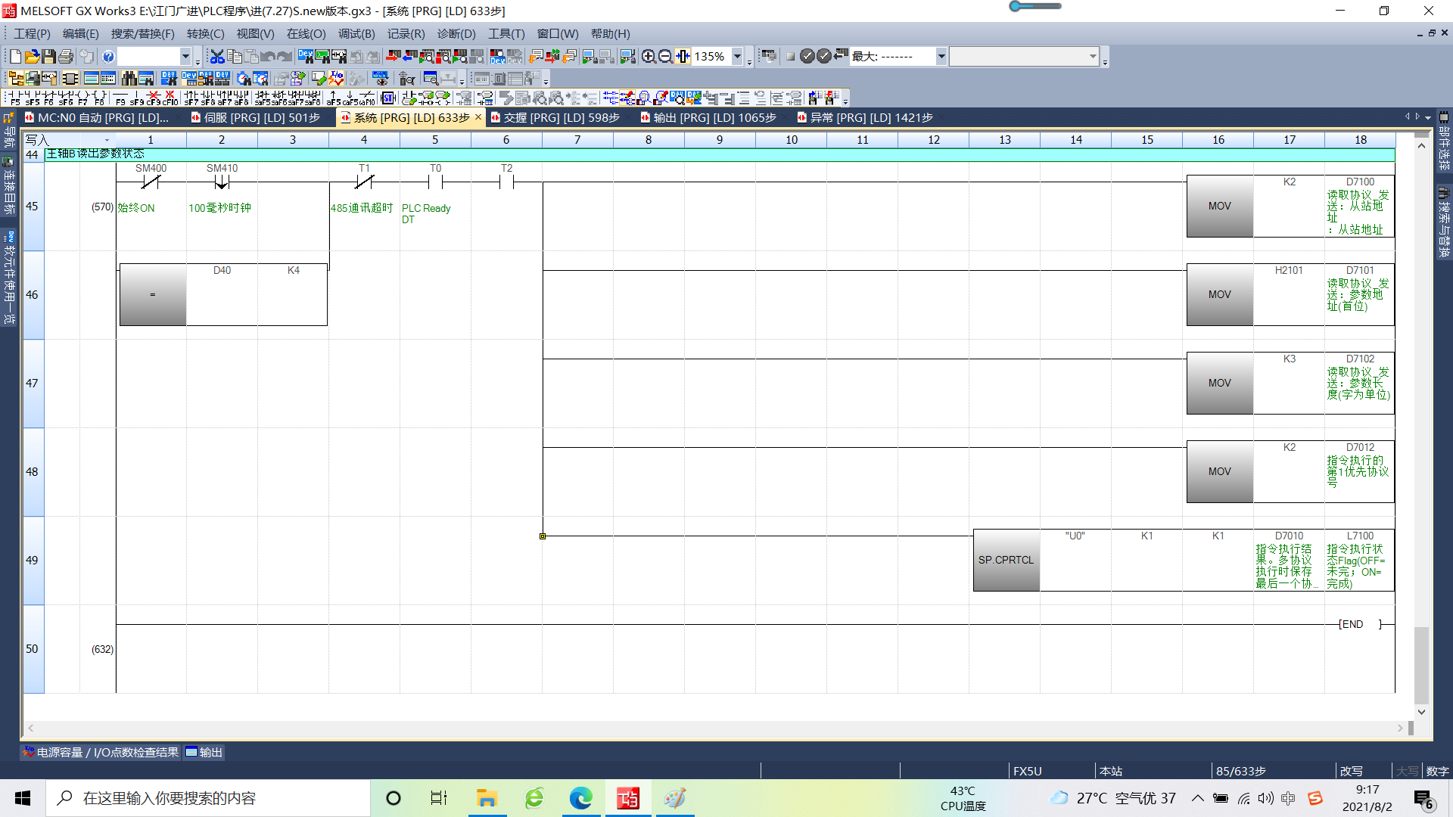1453x817 pixels.
Task: Toggle the 改写 overwrite mode indicator
Action: (x=1351, y=771)
